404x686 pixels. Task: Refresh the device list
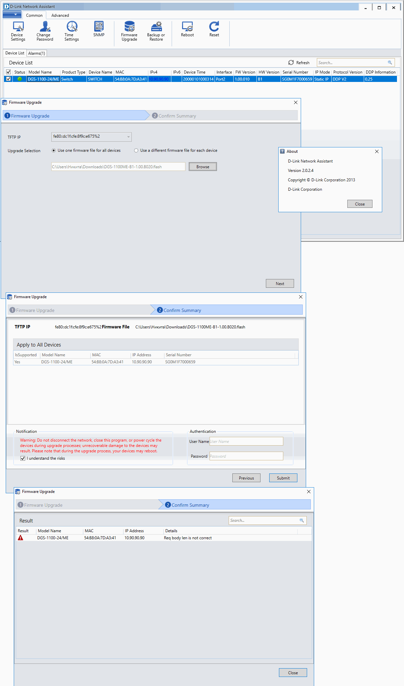click(x=299, y=63)
